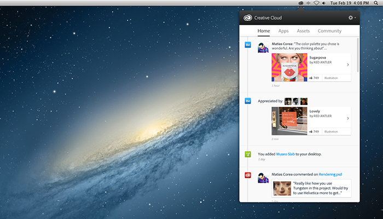The image size is (383, 219).
Task: Click the Lovely title text
Action: pos(315,111)
